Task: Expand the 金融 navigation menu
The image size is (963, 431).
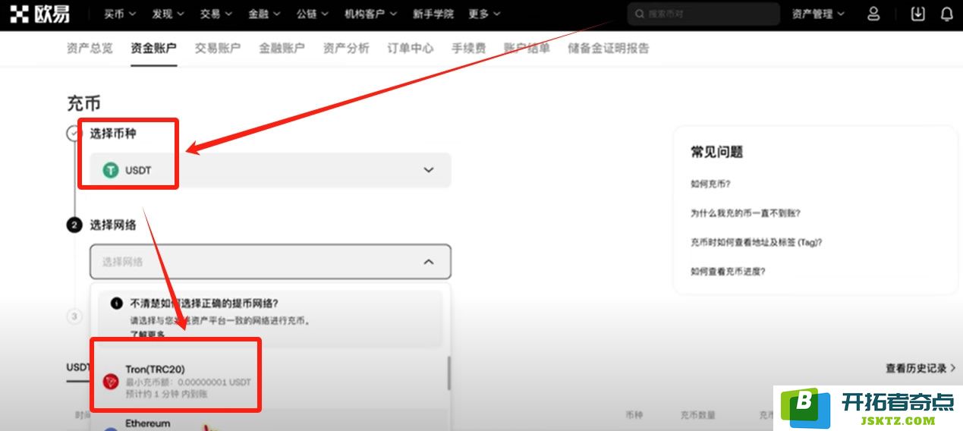Action: tap(264, 14)
